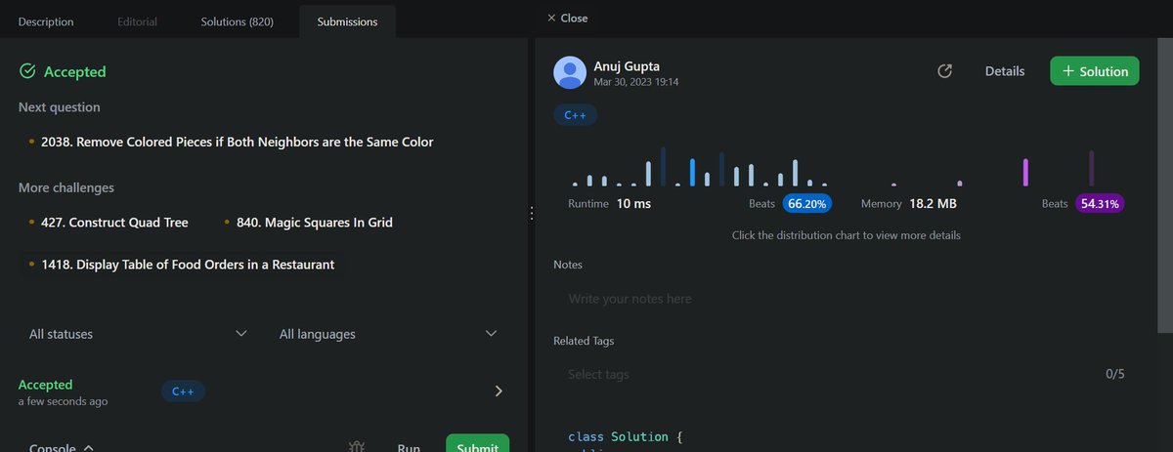This screenshot has width=1173, height=452.
Task: Open the Editorial tab
Action: (136, 21)
